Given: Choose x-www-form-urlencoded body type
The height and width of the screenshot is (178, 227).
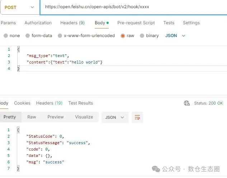Looking at the screenshot, I should coord(60,36).
